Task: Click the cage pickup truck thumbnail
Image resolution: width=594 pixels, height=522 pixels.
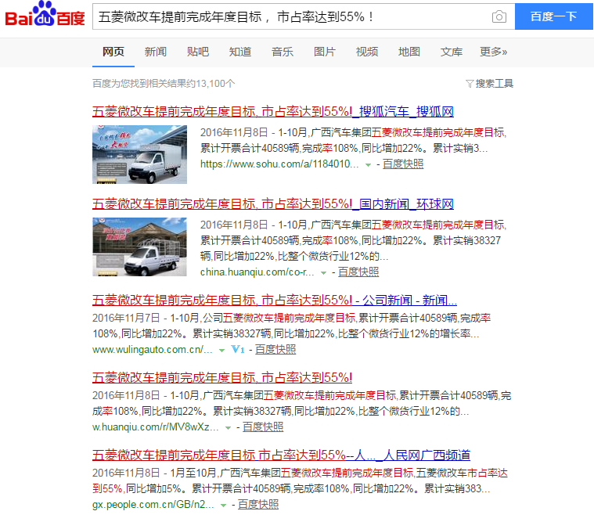Action: 140,247
